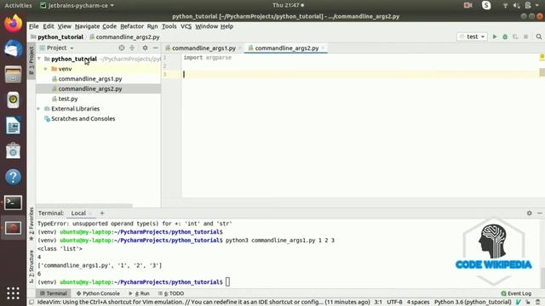Toggle the 1: Project side tool window
Image resolution: width=545 pixels, height=306 pixels.
pyautogui.click(x=32, y=60)
